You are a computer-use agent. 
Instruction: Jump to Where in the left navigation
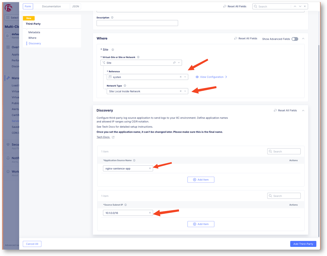[x=32, y=38]
